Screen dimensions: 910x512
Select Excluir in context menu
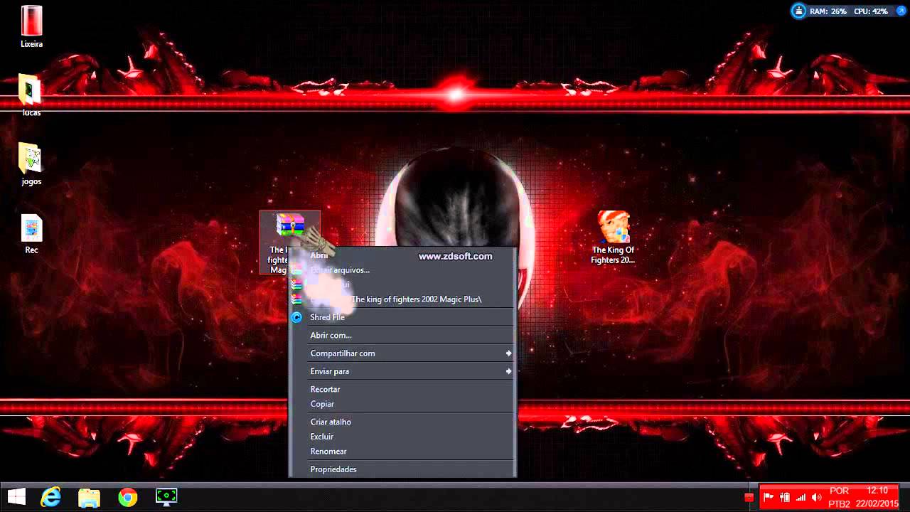402,437
